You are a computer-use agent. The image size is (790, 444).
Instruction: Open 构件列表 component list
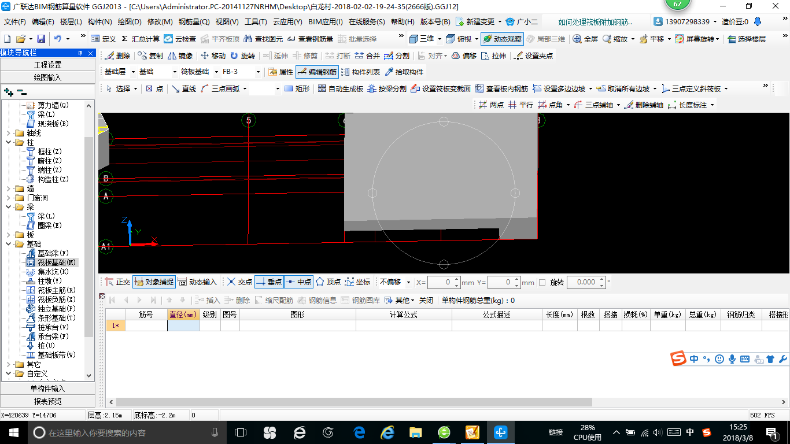360,72
